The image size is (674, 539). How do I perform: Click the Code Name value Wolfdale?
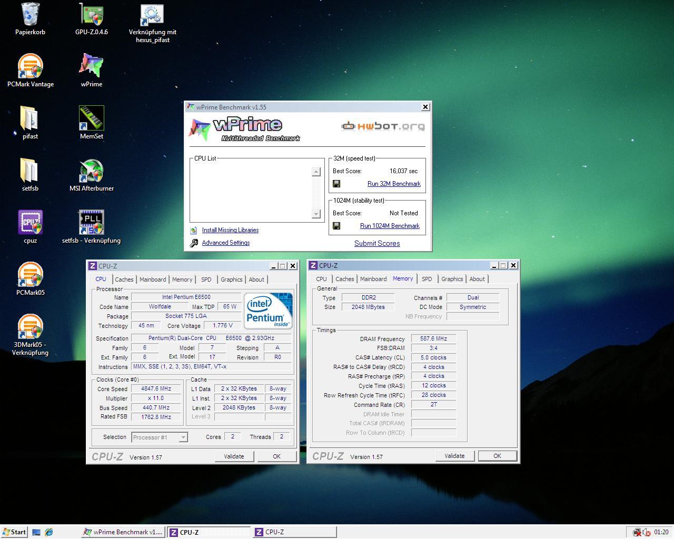click(160, 307)
